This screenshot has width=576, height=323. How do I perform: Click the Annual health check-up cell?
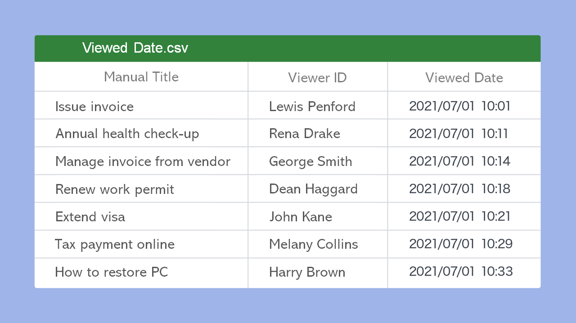coord(127,134)
